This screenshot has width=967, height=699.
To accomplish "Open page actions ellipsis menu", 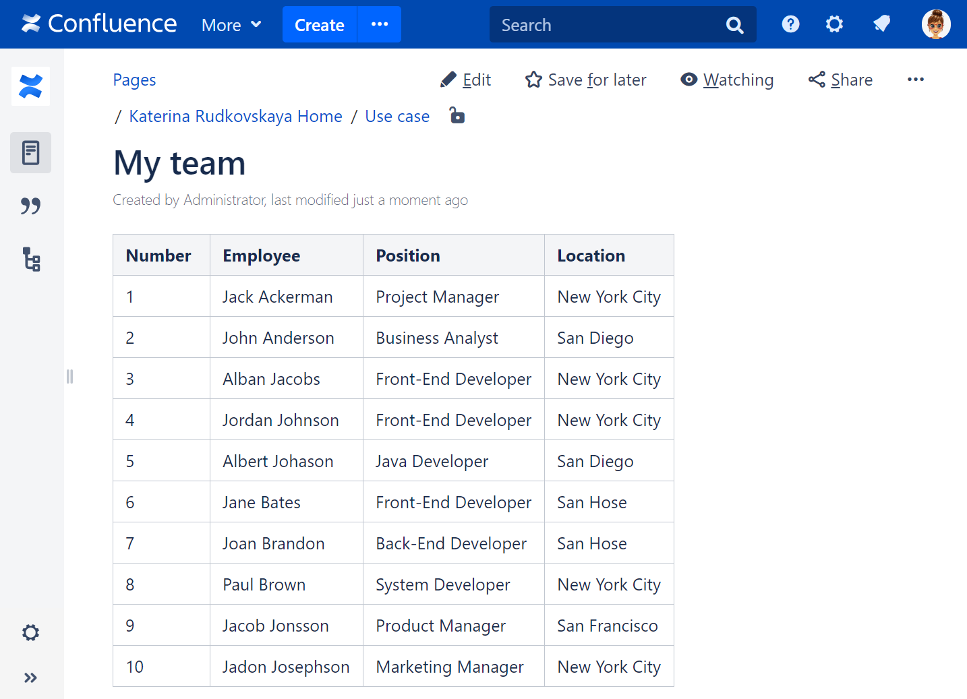I will pos(915,80).
